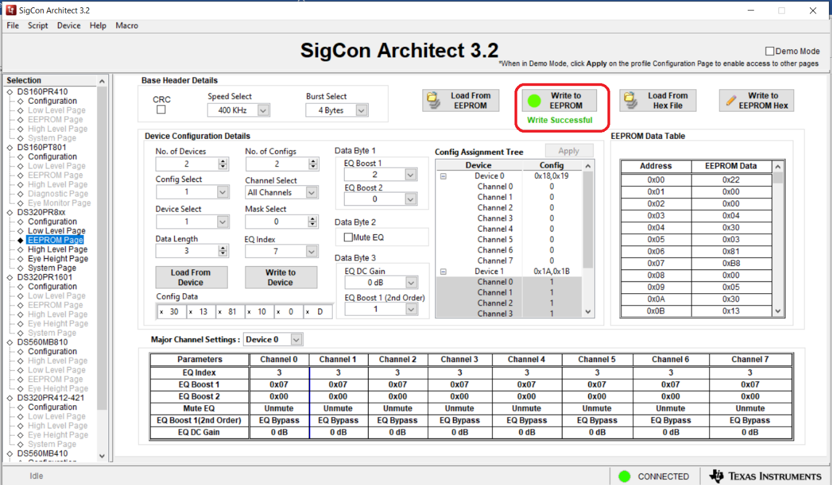Enable the Demo Mode checkbox
832x485 pixels.
pos(769,52)
